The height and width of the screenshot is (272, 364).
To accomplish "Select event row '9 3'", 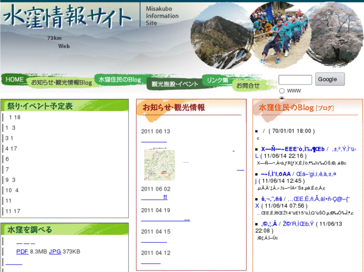I will 11,180.
